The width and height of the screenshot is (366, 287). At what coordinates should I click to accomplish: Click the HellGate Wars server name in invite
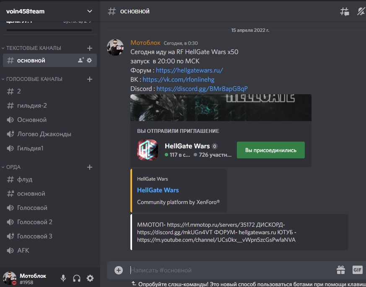click(187, 146)
